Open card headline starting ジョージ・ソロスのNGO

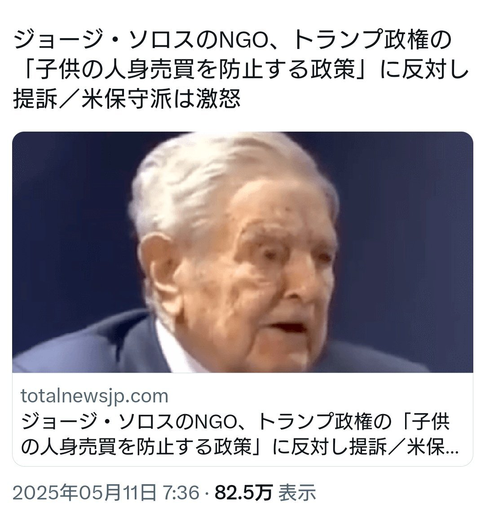(x=240, y=435)
